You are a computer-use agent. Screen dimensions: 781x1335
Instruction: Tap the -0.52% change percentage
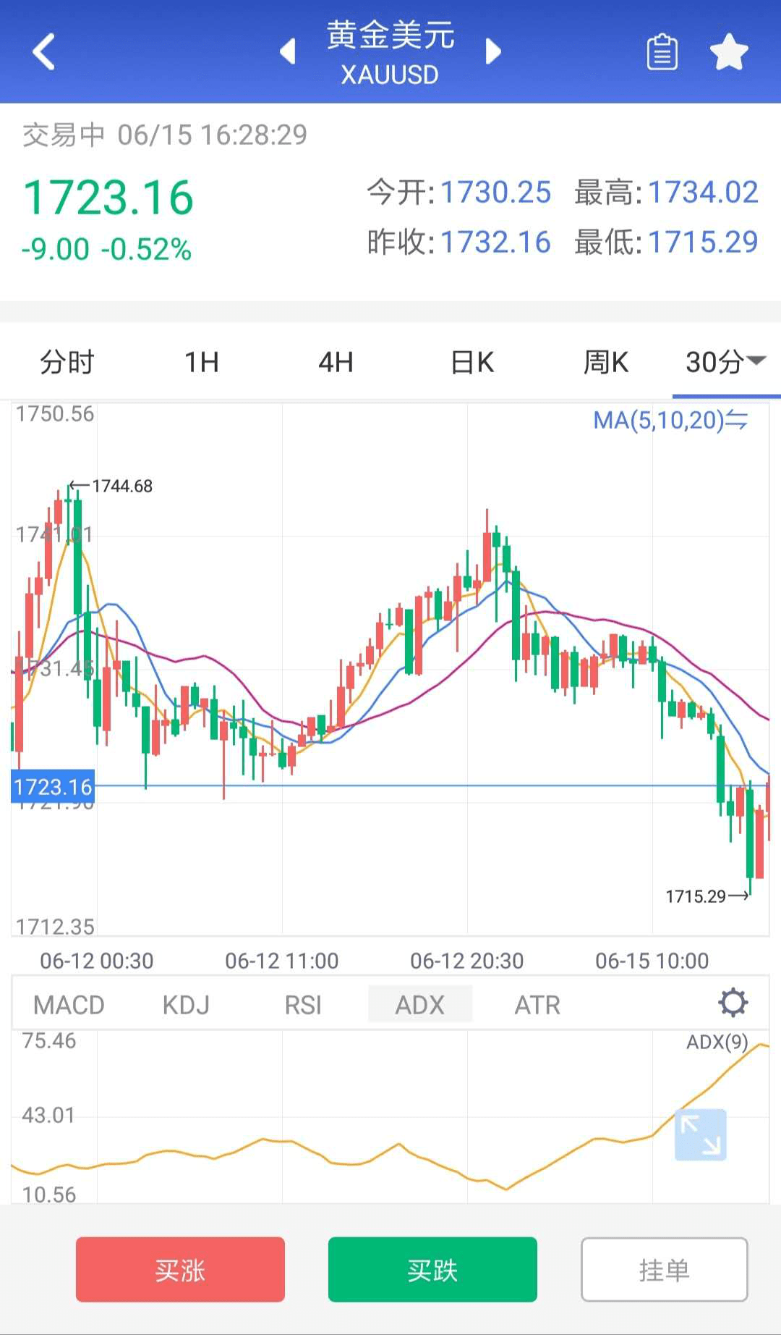tap(146, 250)
